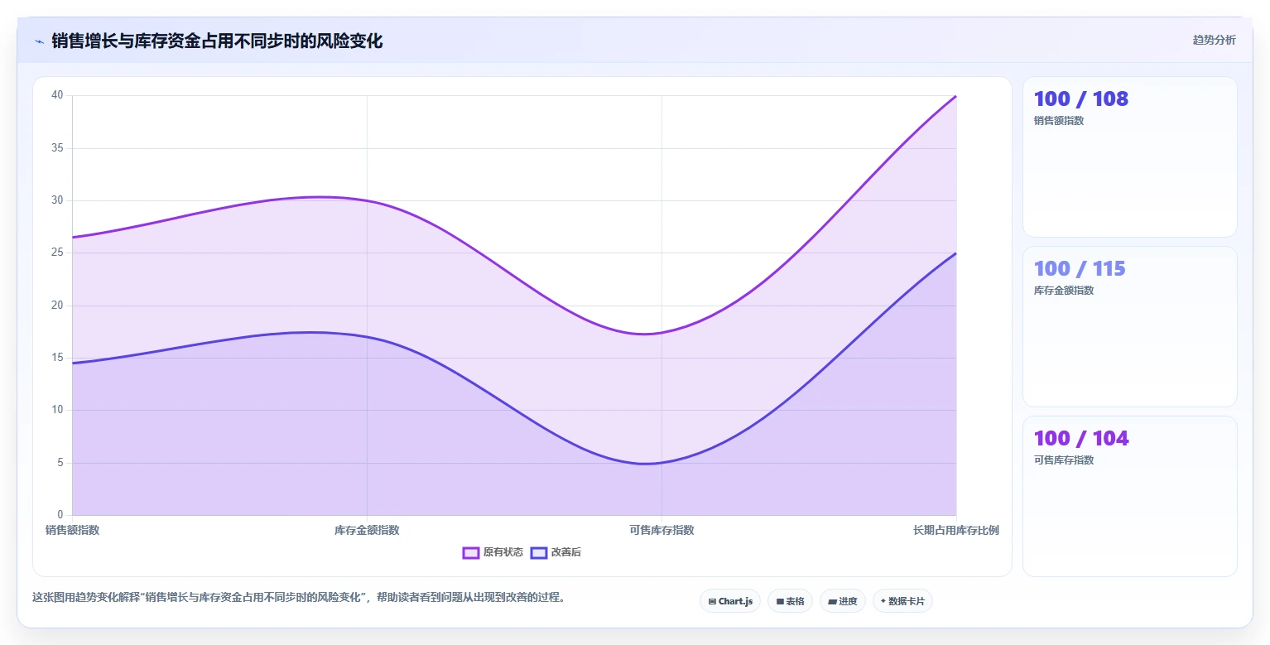Select the 表格 tag chip
The image size is (1270, 645).
tap(790, 601)
